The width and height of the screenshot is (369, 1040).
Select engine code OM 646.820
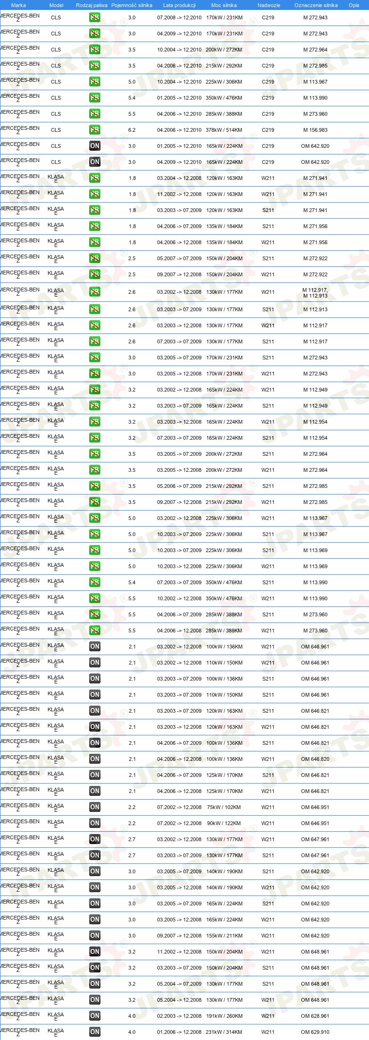(315, 759)
